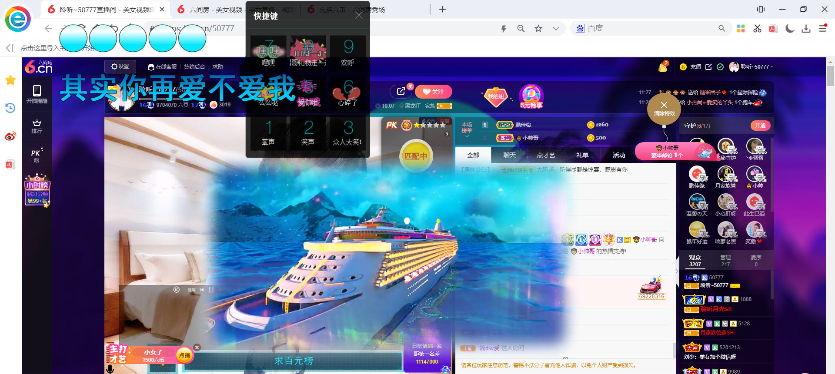Click the 设置 settings button

tap(120, 66)
